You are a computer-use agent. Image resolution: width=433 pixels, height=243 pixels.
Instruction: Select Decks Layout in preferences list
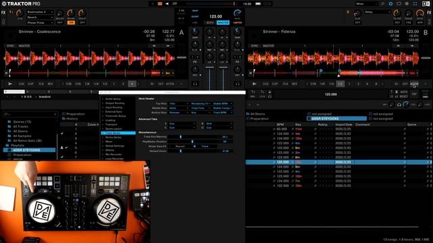pos(114,129)
